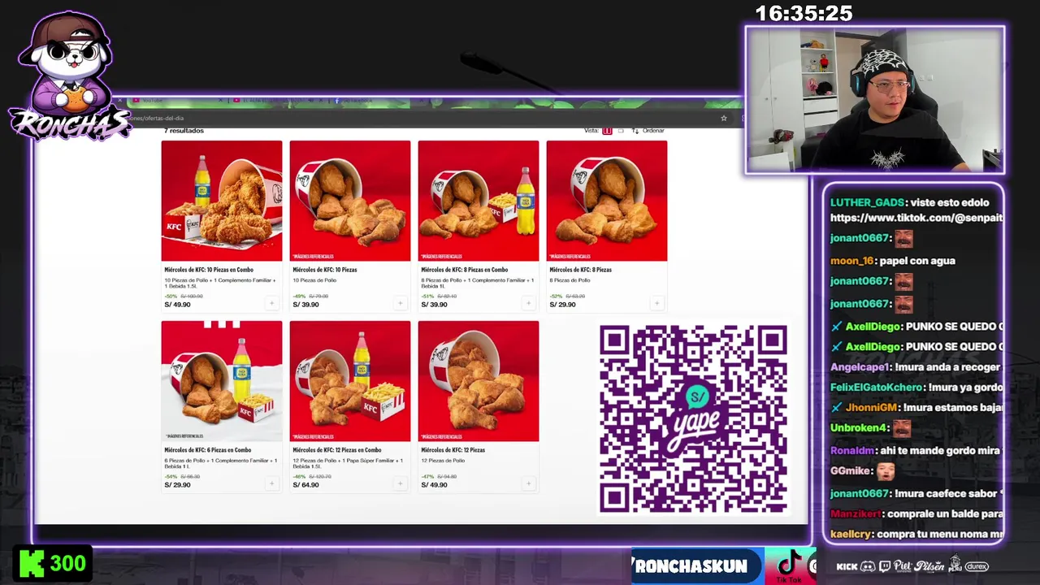The height and width of the screenshot is (585, 1040).
Task: Open the 10 Piezas en Combo product image
Action: [x=222, y=201]
